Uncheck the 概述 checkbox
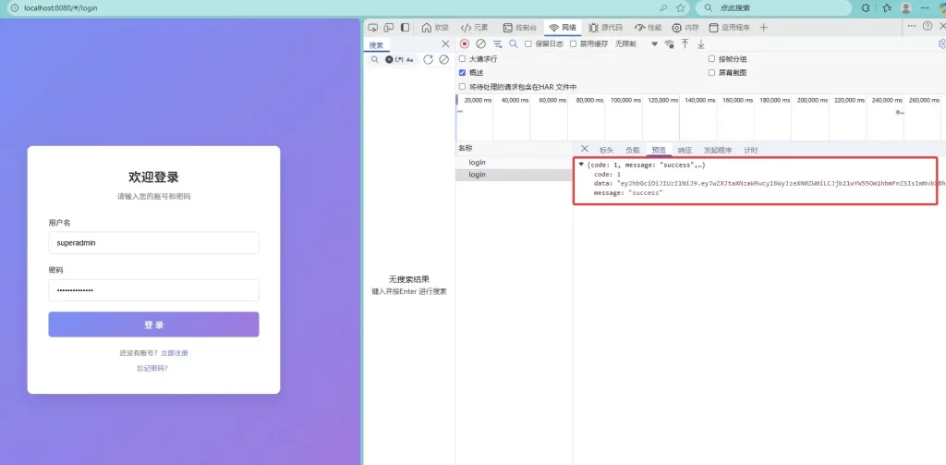The image size is (946, 465). [462, 72]
